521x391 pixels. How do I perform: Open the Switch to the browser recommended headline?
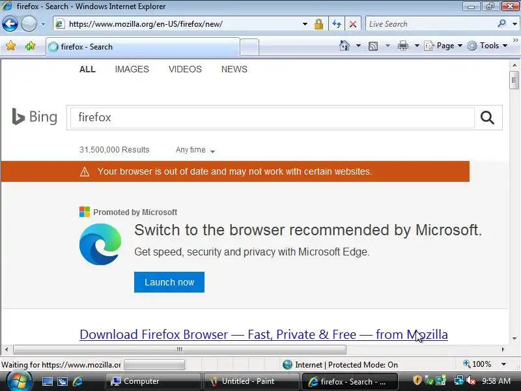(x=308, y=230)
